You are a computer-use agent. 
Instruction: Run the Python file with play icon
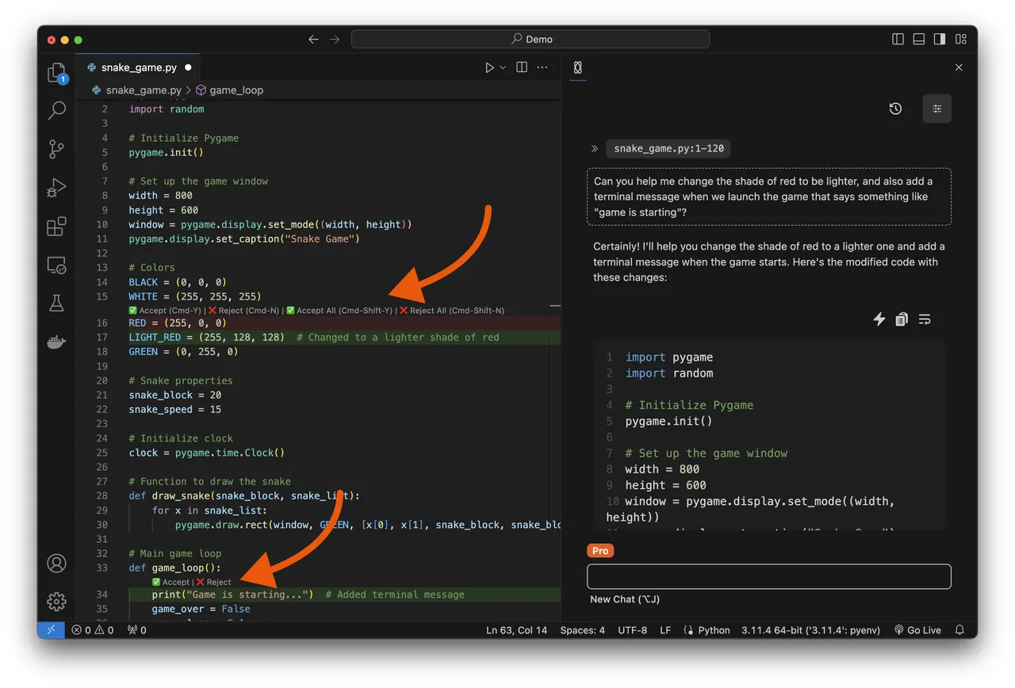click(x=489, y=67)
